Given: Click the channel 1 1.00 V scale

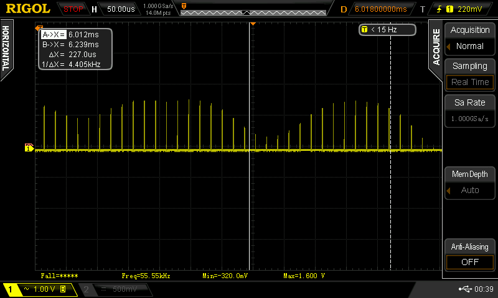Looking at the screenshot, I should point(44,289).
